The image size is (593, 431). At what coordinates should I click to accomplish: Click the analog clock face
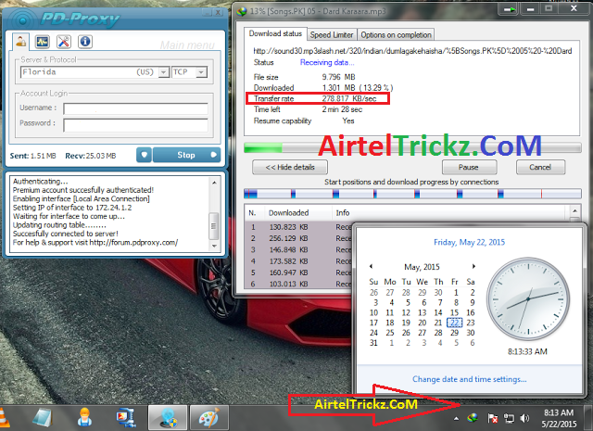pyautogui.click(x=528, y=299)
